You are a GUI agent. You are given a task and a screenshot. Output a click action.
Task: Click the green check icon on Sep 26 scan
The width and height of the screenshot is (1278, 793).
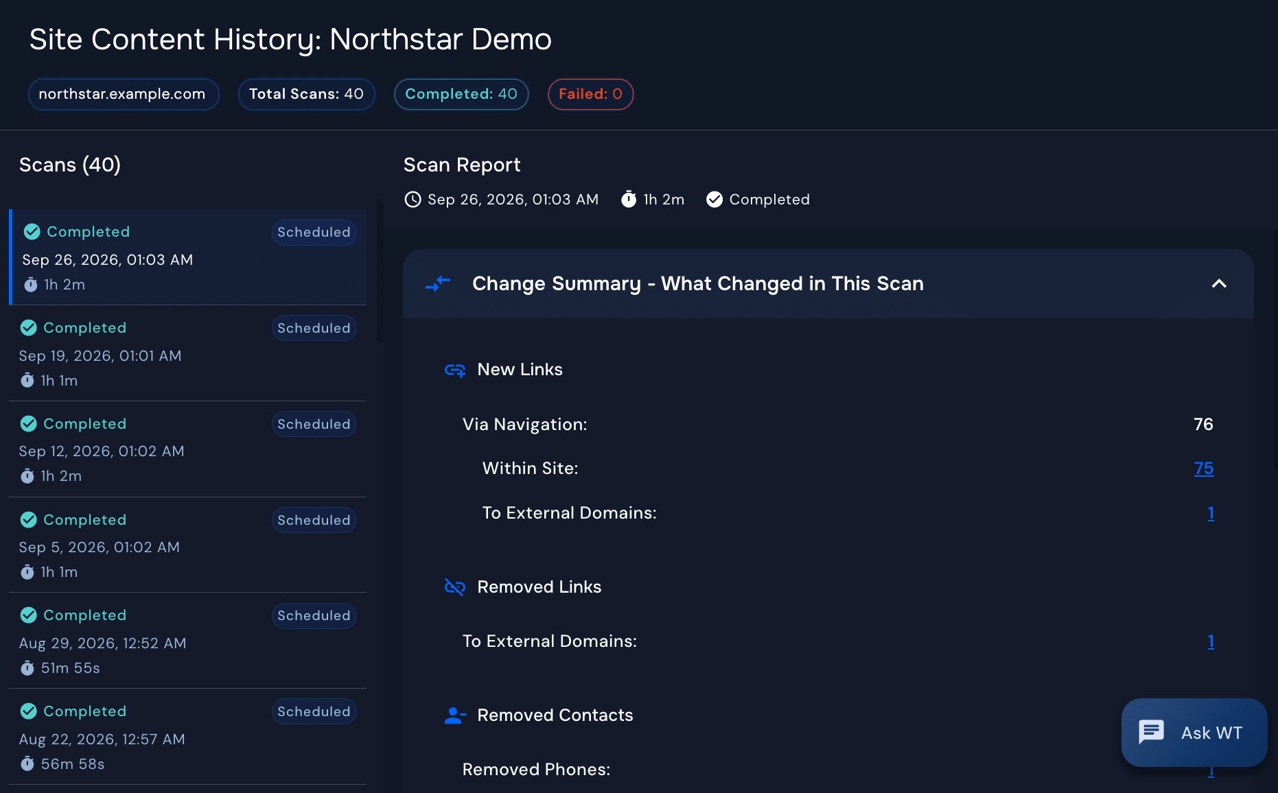point(32,232)
